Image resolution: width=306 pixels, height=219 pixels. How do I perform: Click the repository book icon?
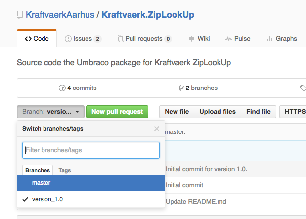20,15
